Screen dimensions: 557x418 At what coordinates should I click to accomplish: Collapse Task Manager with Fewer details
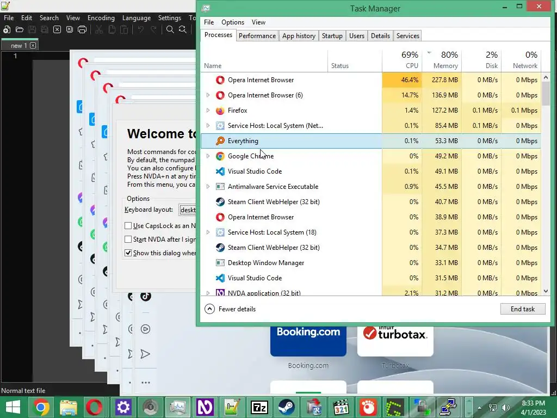pyautogui.click(x=230, y=309)
